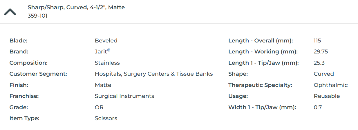Screen dimensions: 358x130
Task: Select the product number 359-101
Action: [37, 16]
